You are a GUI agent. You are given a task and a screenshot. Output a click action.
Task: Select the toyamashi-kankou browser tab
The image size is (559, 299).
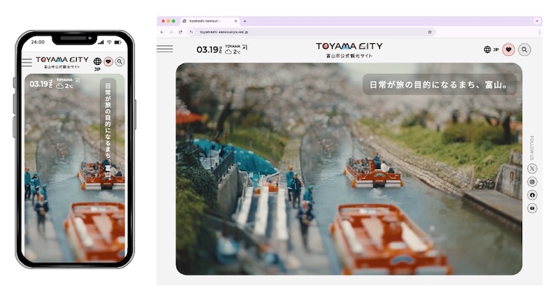(x=206, y=21)
